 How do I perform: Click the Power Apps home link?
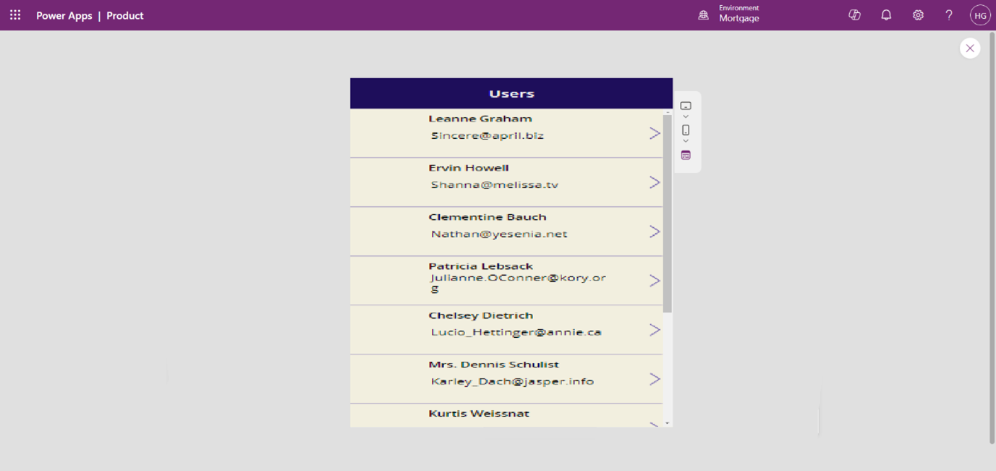64,15
